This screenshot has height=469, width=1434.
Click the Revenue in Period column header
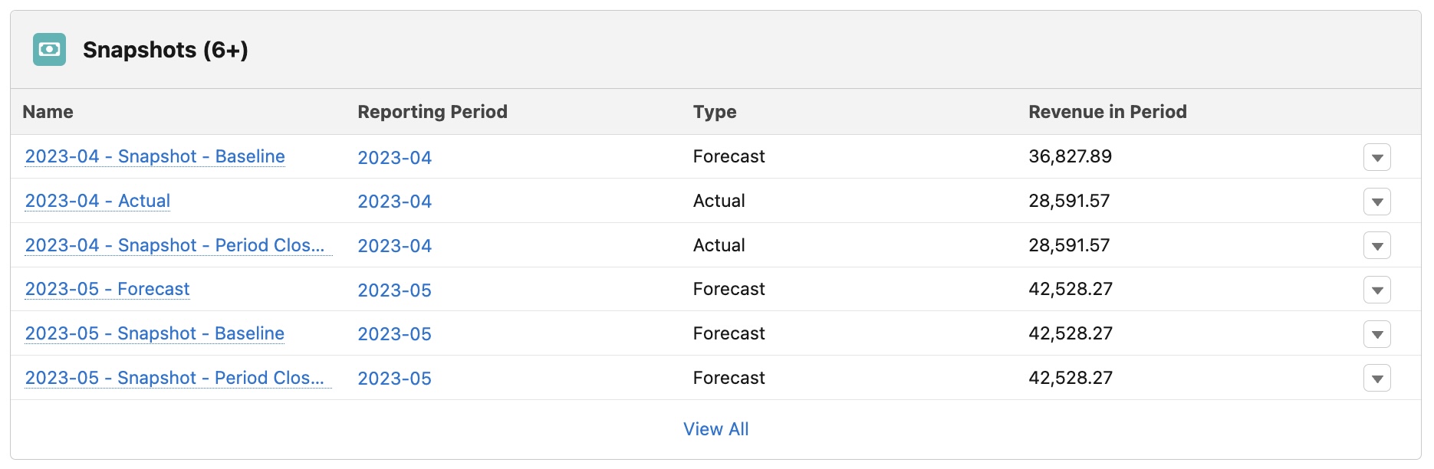[x=1107, y=112]
